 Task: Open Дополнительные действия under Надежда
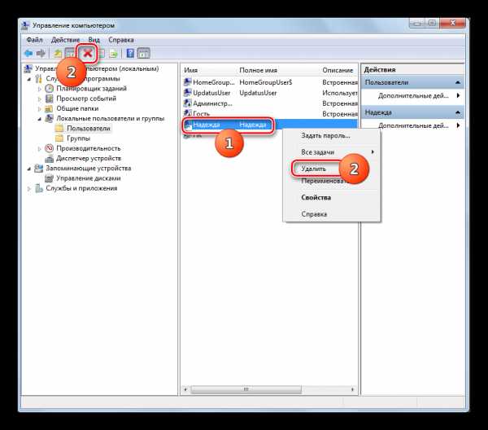pos(413,125)
